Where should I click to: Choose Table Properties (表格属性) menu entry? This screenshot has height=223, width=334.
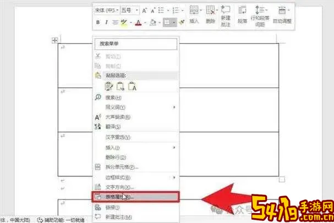[135, 197]
